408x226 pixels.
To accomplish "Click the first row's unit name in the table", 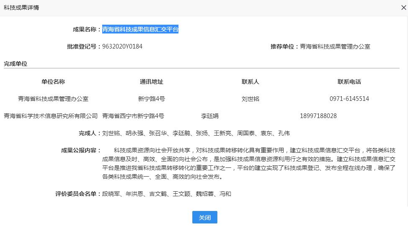I will click(53, 99).
